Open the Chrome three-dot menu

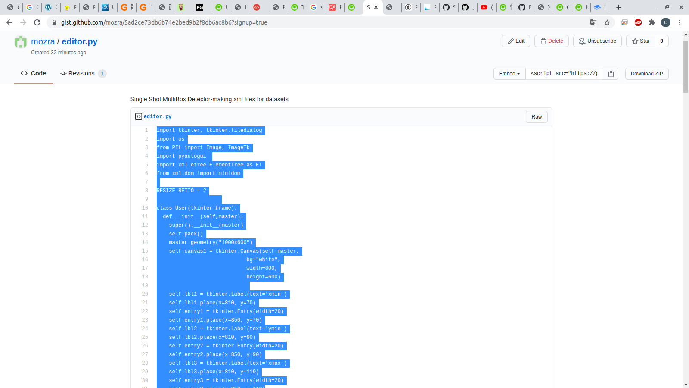pos(680,22)
